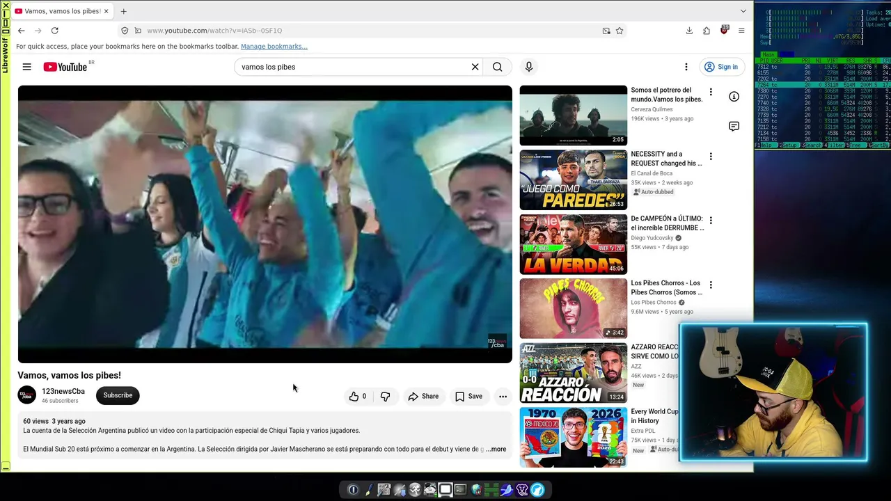This screenshot has width=891, height=501.
Task: Launch the SeaMonkey bird icon in dock
Action: 507,490
